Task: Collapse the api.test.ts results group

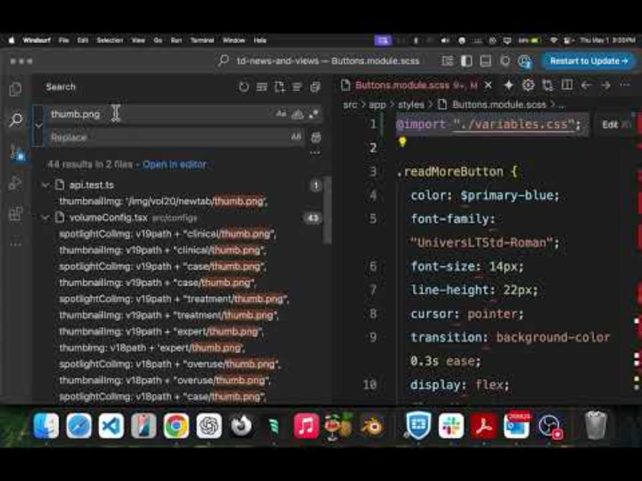Action: [45, 185]
